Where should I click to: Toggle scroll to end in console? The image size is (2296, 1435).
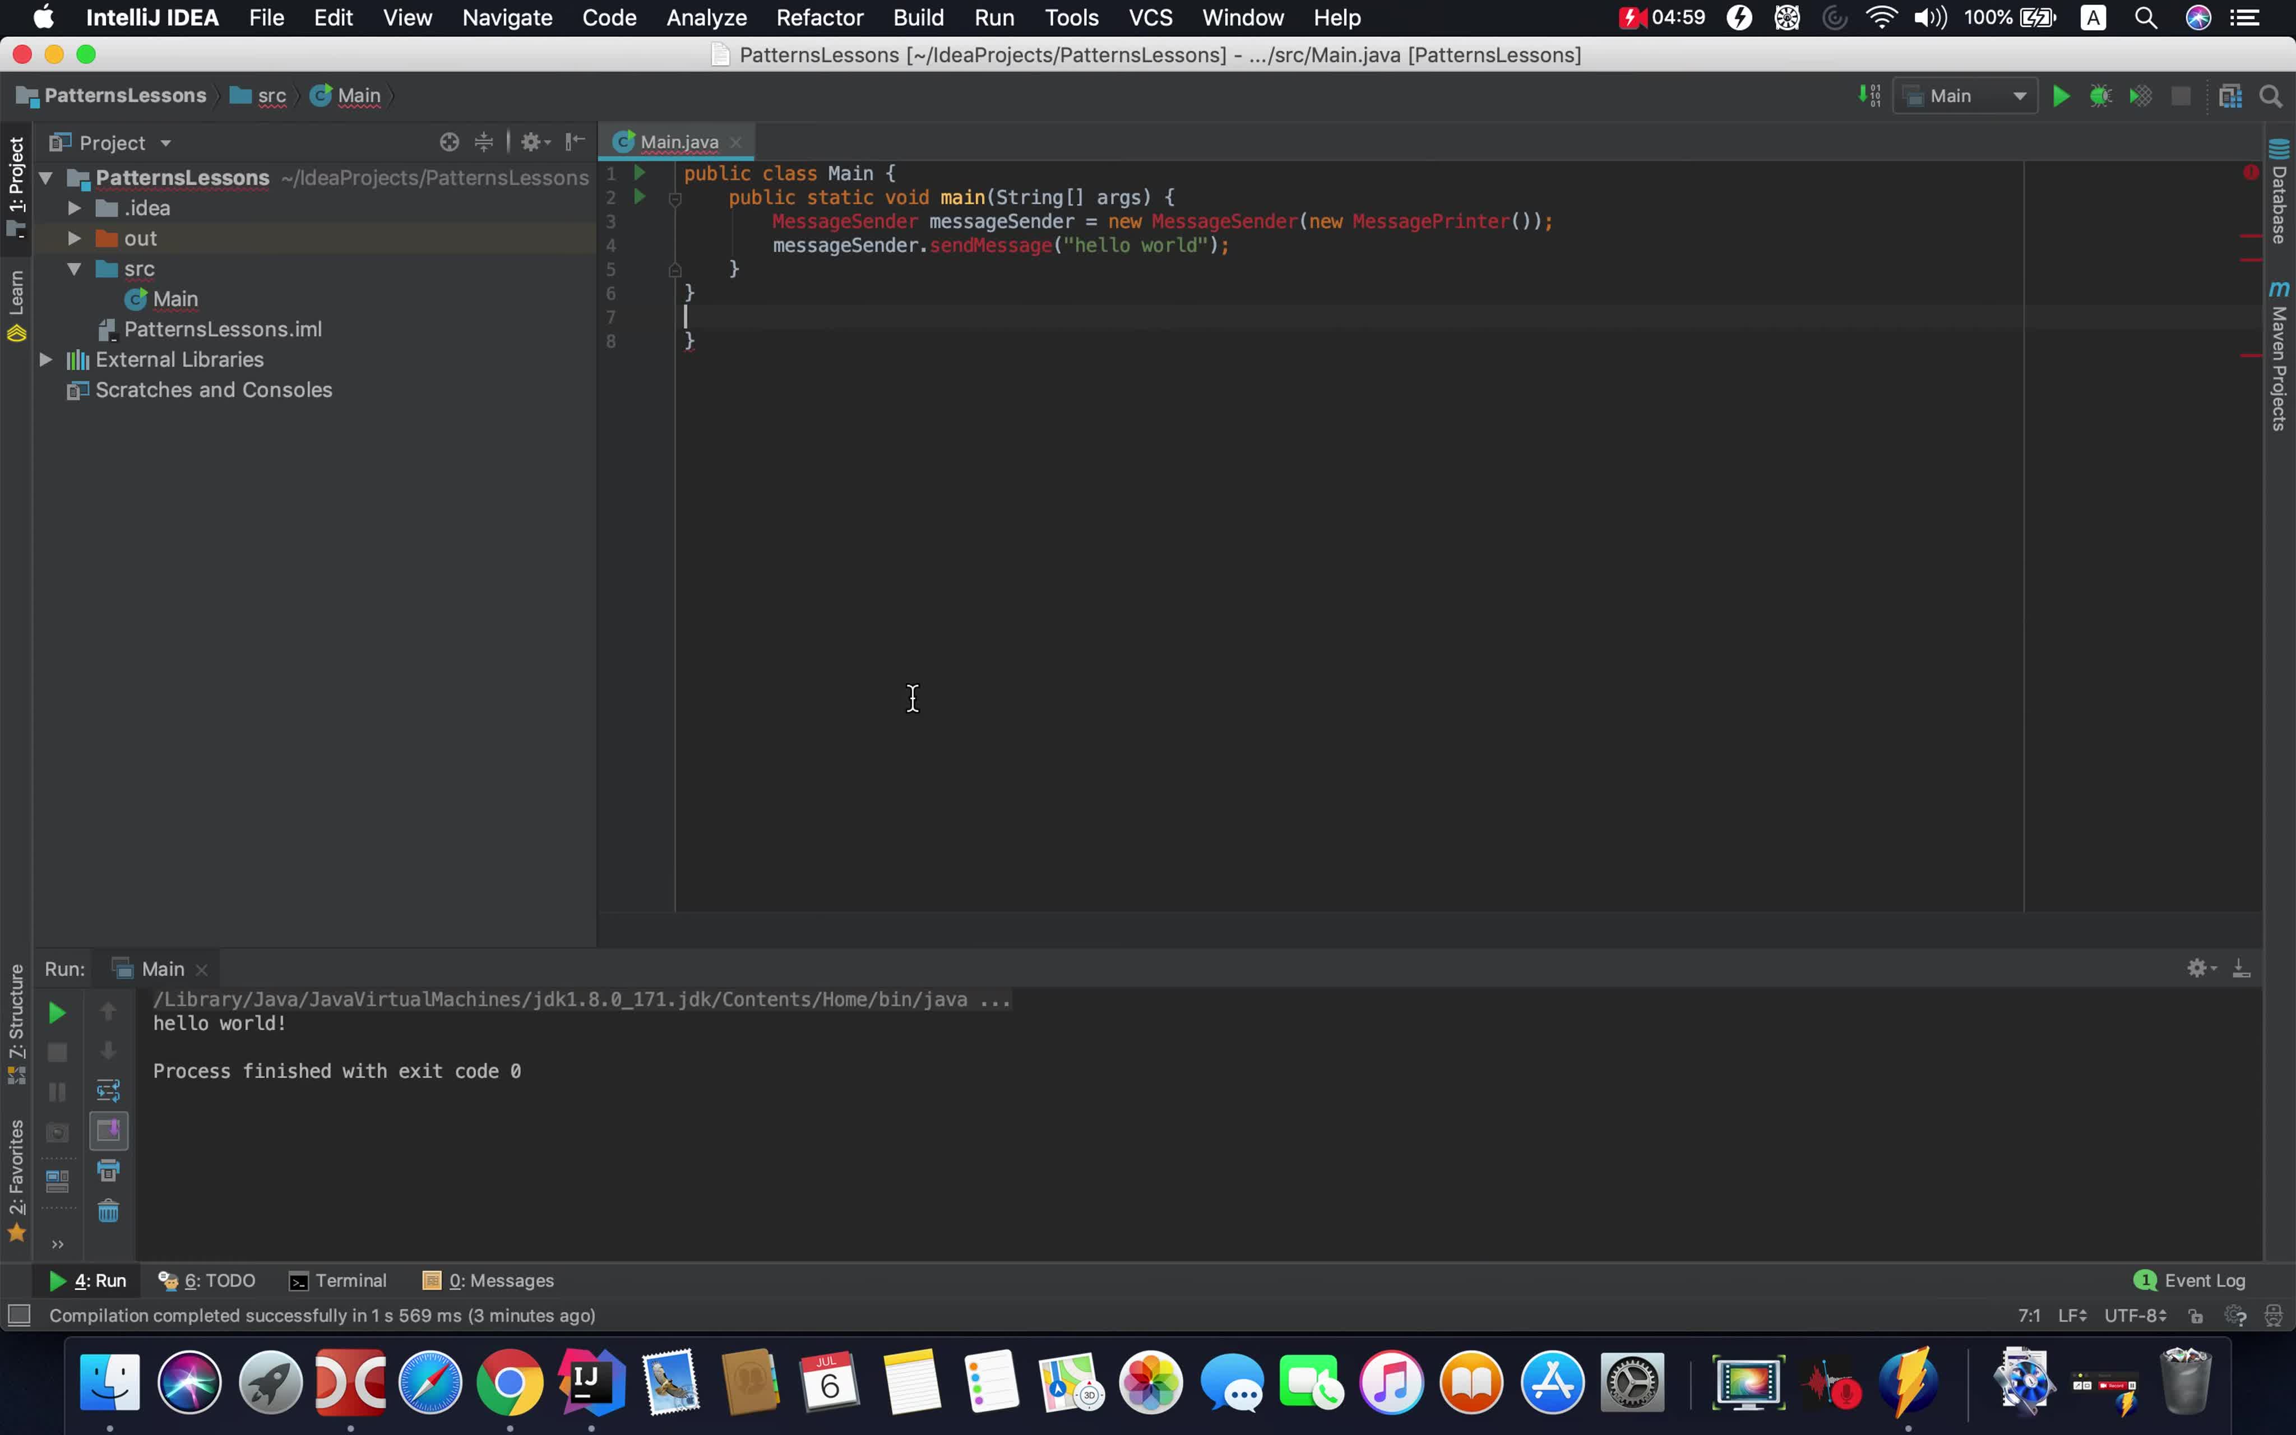(108, 1131)
